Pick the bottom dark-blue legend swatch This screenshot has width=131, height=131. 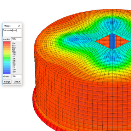pos(7,73)
